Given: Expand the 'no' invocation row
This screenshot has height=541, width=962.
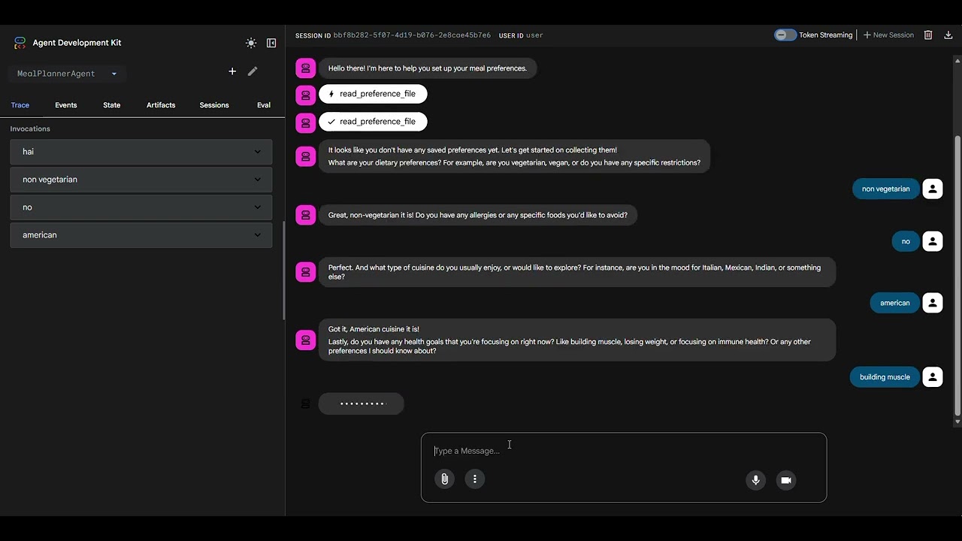Looking at the screenshot, I should (x=141, y=207).
